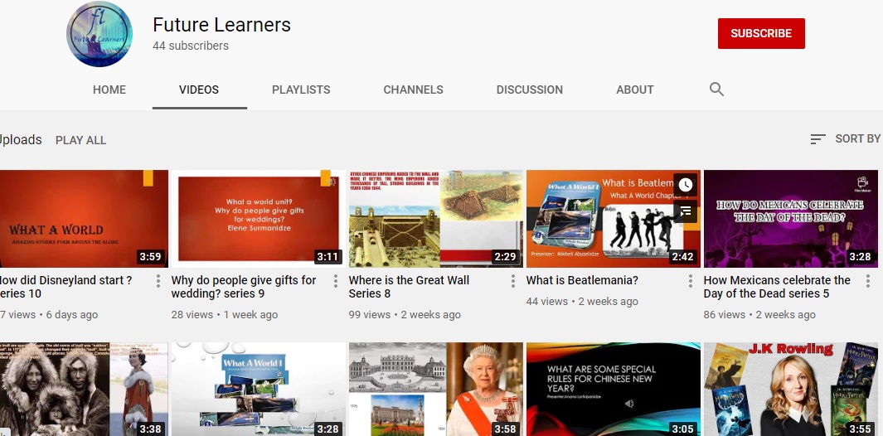Play the Inuit family thumbnail video
Viewport: 883px width, 436px height.
click(84, 390)
